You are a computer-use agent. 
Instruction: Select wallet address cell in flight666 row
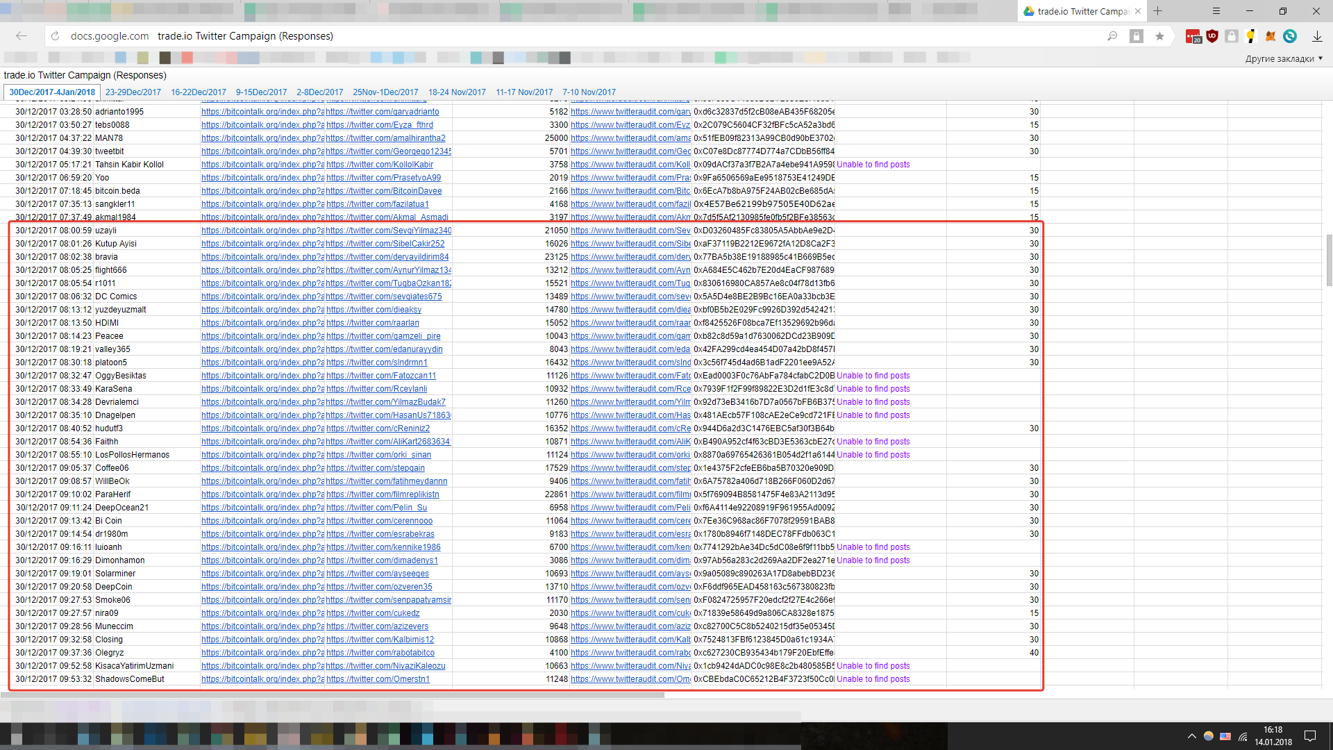coord(764,270)
